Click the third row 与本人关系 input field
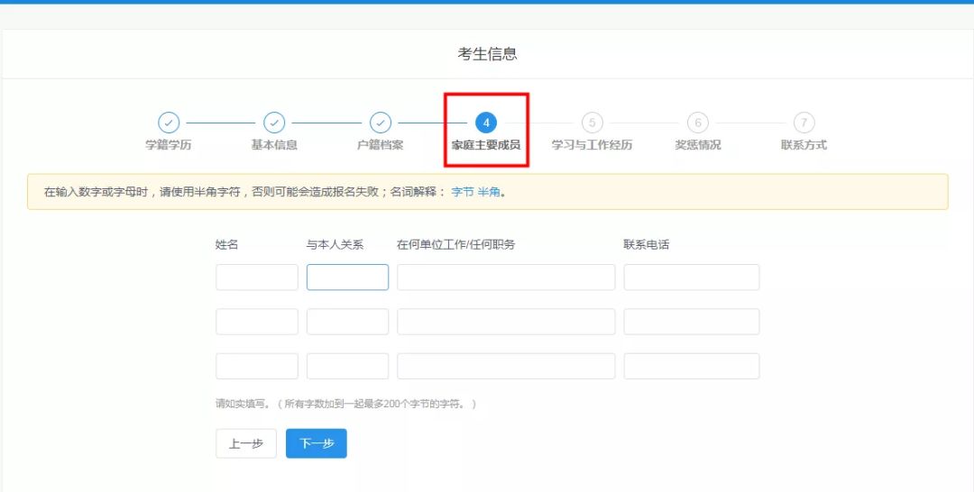Screen dimensions: 974x492 point(347,366)
